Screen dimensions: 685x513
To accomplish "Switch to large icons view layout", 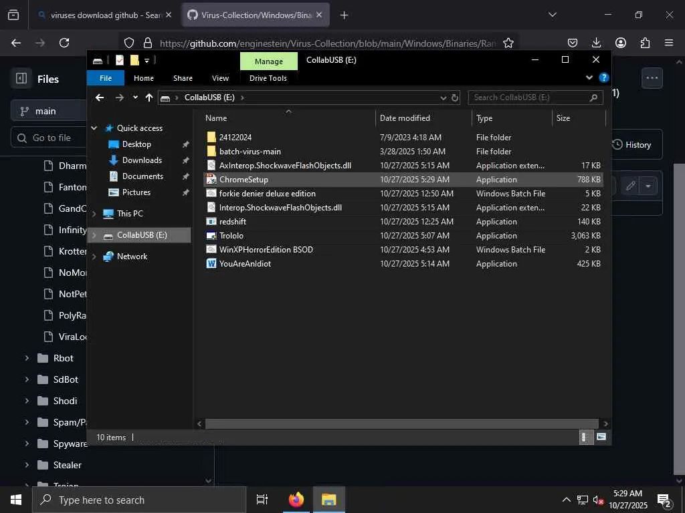I will click(601, 437).
